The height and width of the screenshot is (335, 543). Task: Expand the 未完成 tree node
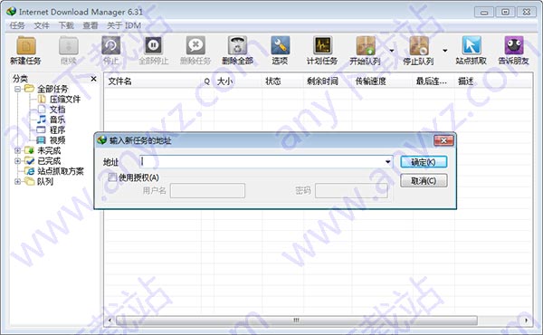point(17,150)
